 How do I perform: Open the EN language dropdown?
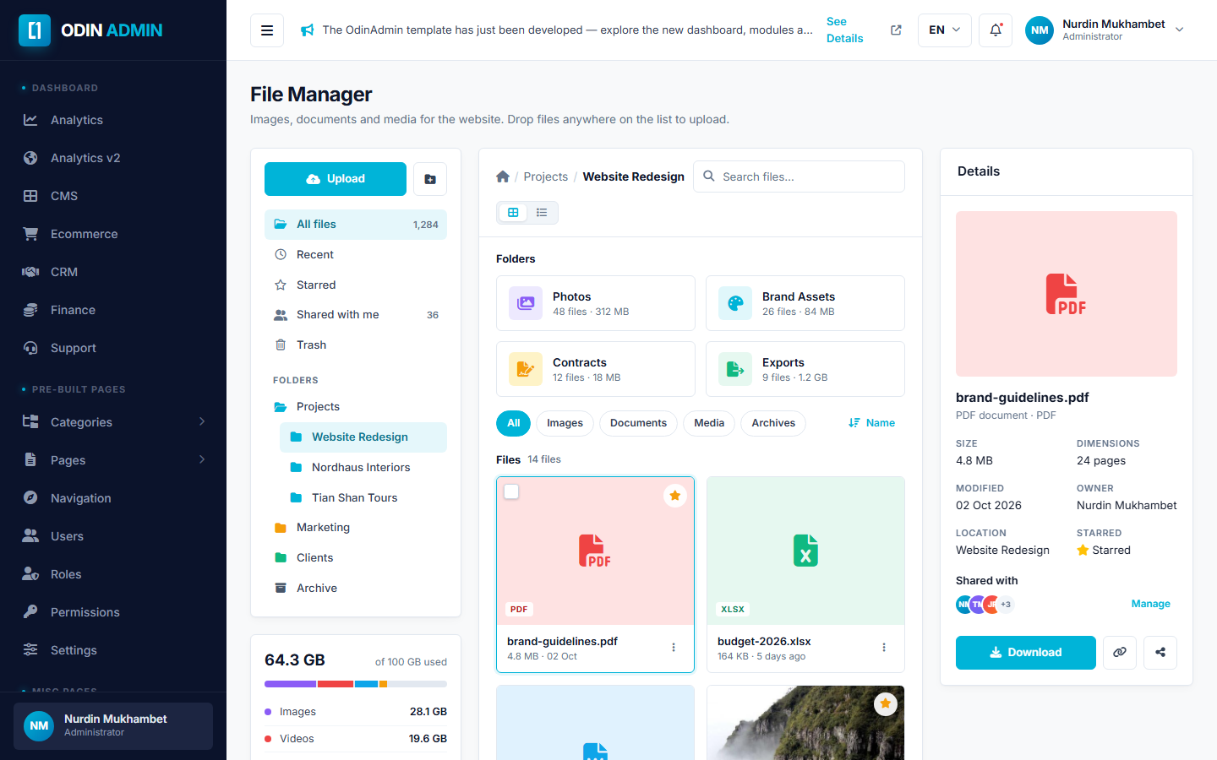click(945, 30)
